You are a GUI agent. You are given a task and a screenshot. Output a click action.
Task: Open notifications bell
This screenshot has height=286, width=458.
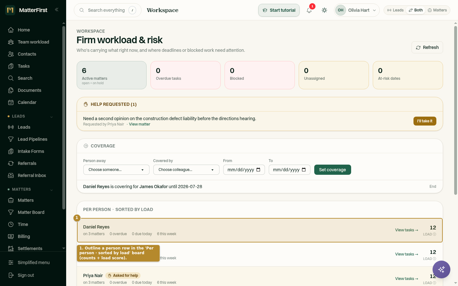(309, 10)
